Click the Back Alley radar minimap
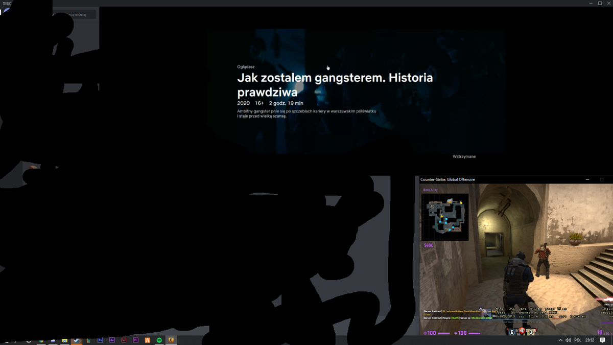This screenshot has height=345, width=613. (444, 217)
